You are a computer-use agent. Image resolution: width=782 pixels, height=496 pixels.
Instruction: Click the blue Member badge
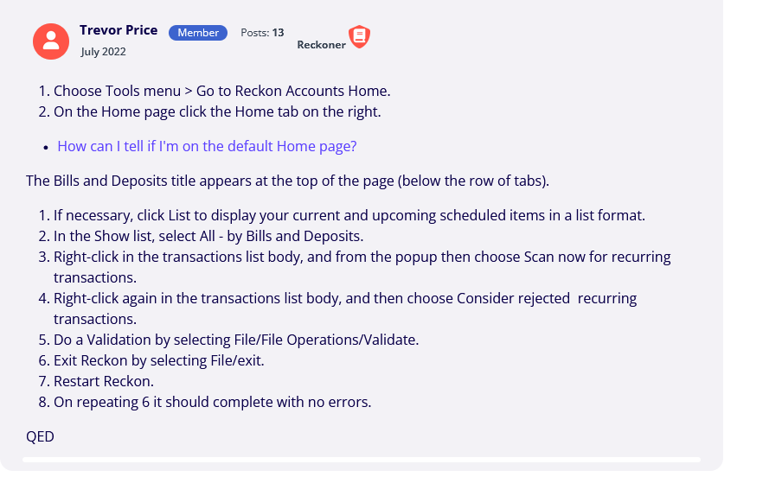pos(198,33)
